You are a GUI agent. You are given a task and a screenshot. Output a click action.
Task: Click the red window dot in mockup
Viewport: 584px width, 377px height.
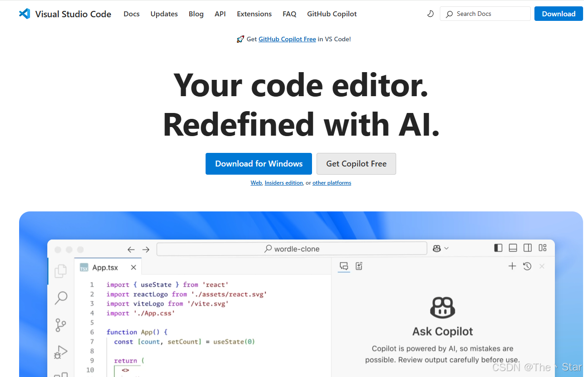click(58, 250)
